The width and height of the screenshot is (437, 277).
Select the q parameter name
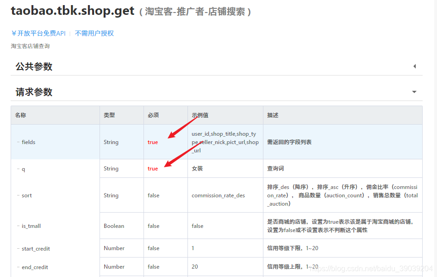tap(24, 170)
